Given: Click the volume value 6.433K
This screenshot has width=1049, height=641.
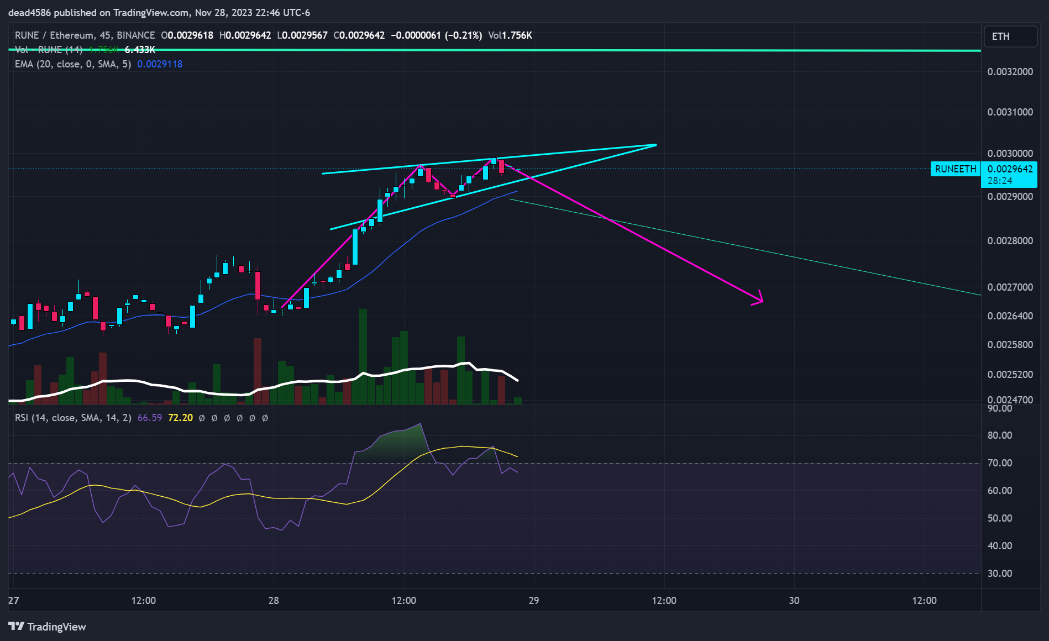Looking at the screenshot, I should tap(140, 50).
